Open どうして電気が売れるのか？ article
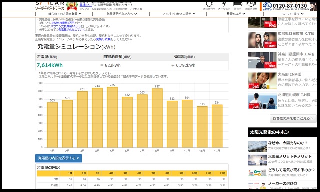Image resolution: width=320 pixels, height=192 pixels. click(291, 170)
